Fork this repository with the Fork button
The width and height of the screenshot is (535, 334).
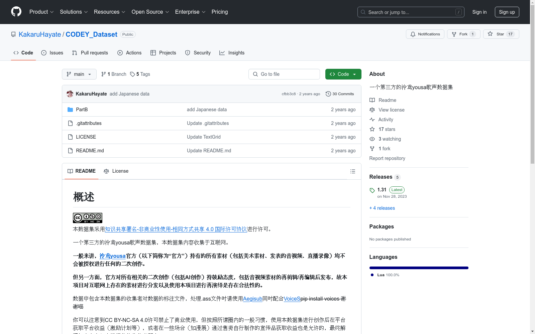pyautogui.click(x=463, y=34)
